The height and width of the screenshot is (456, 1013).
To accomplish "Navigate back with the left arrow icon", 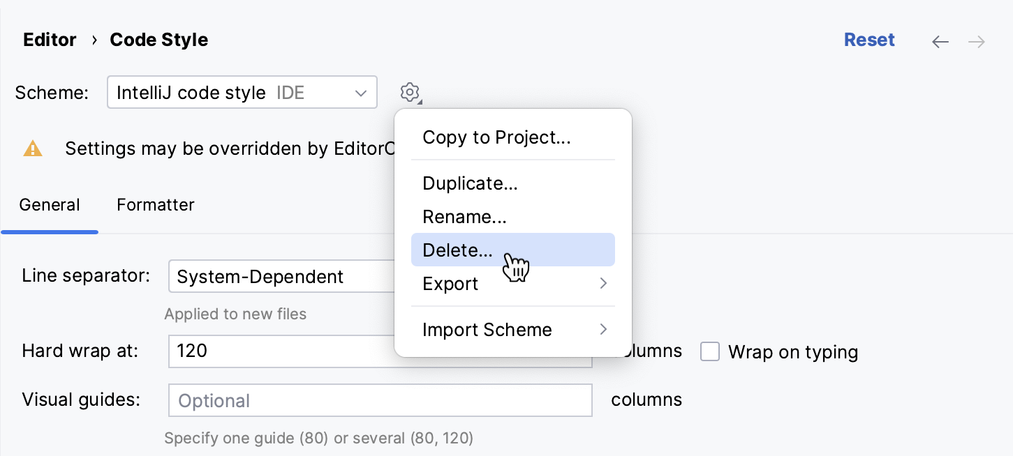I will coord(940,40).
